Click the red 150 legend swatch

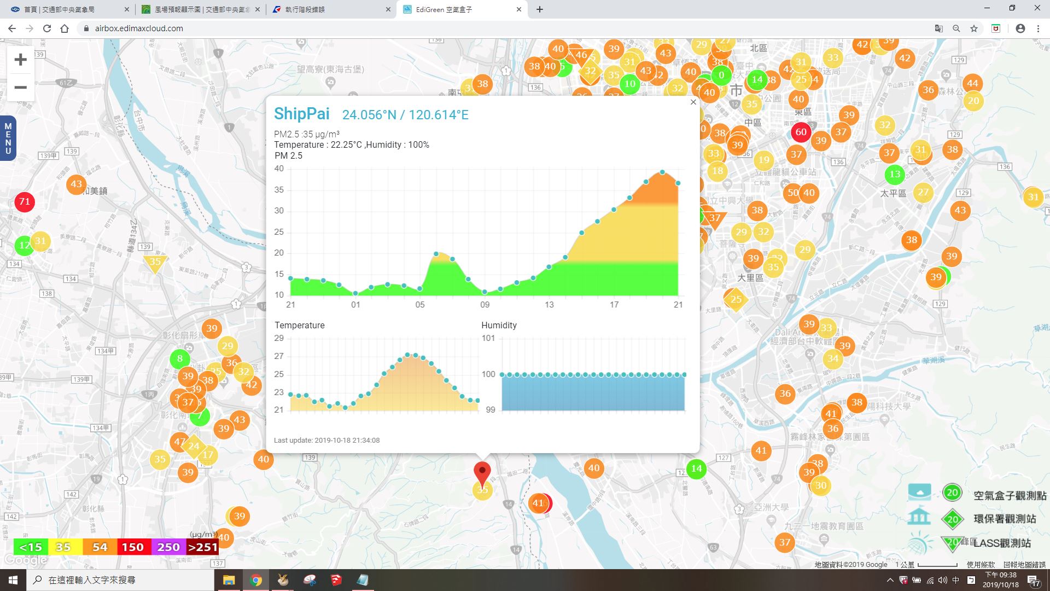pyautogui.click(x=133, y=547)
